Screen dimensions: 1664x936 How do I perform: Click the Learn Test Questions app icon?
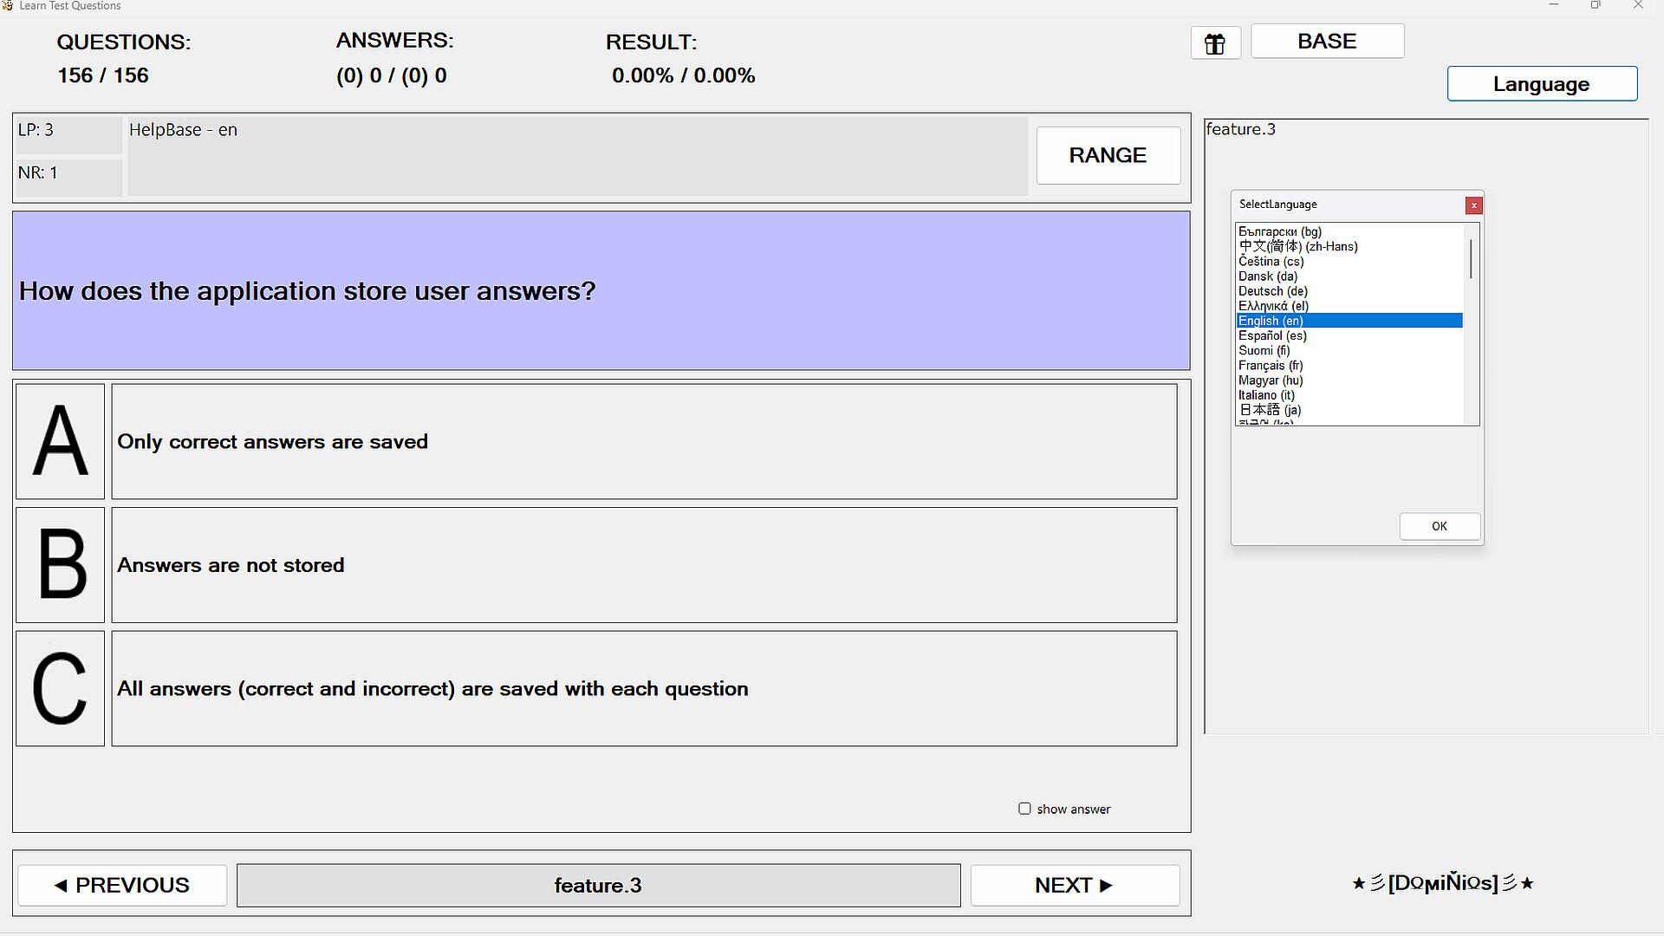tap(8, 5)
